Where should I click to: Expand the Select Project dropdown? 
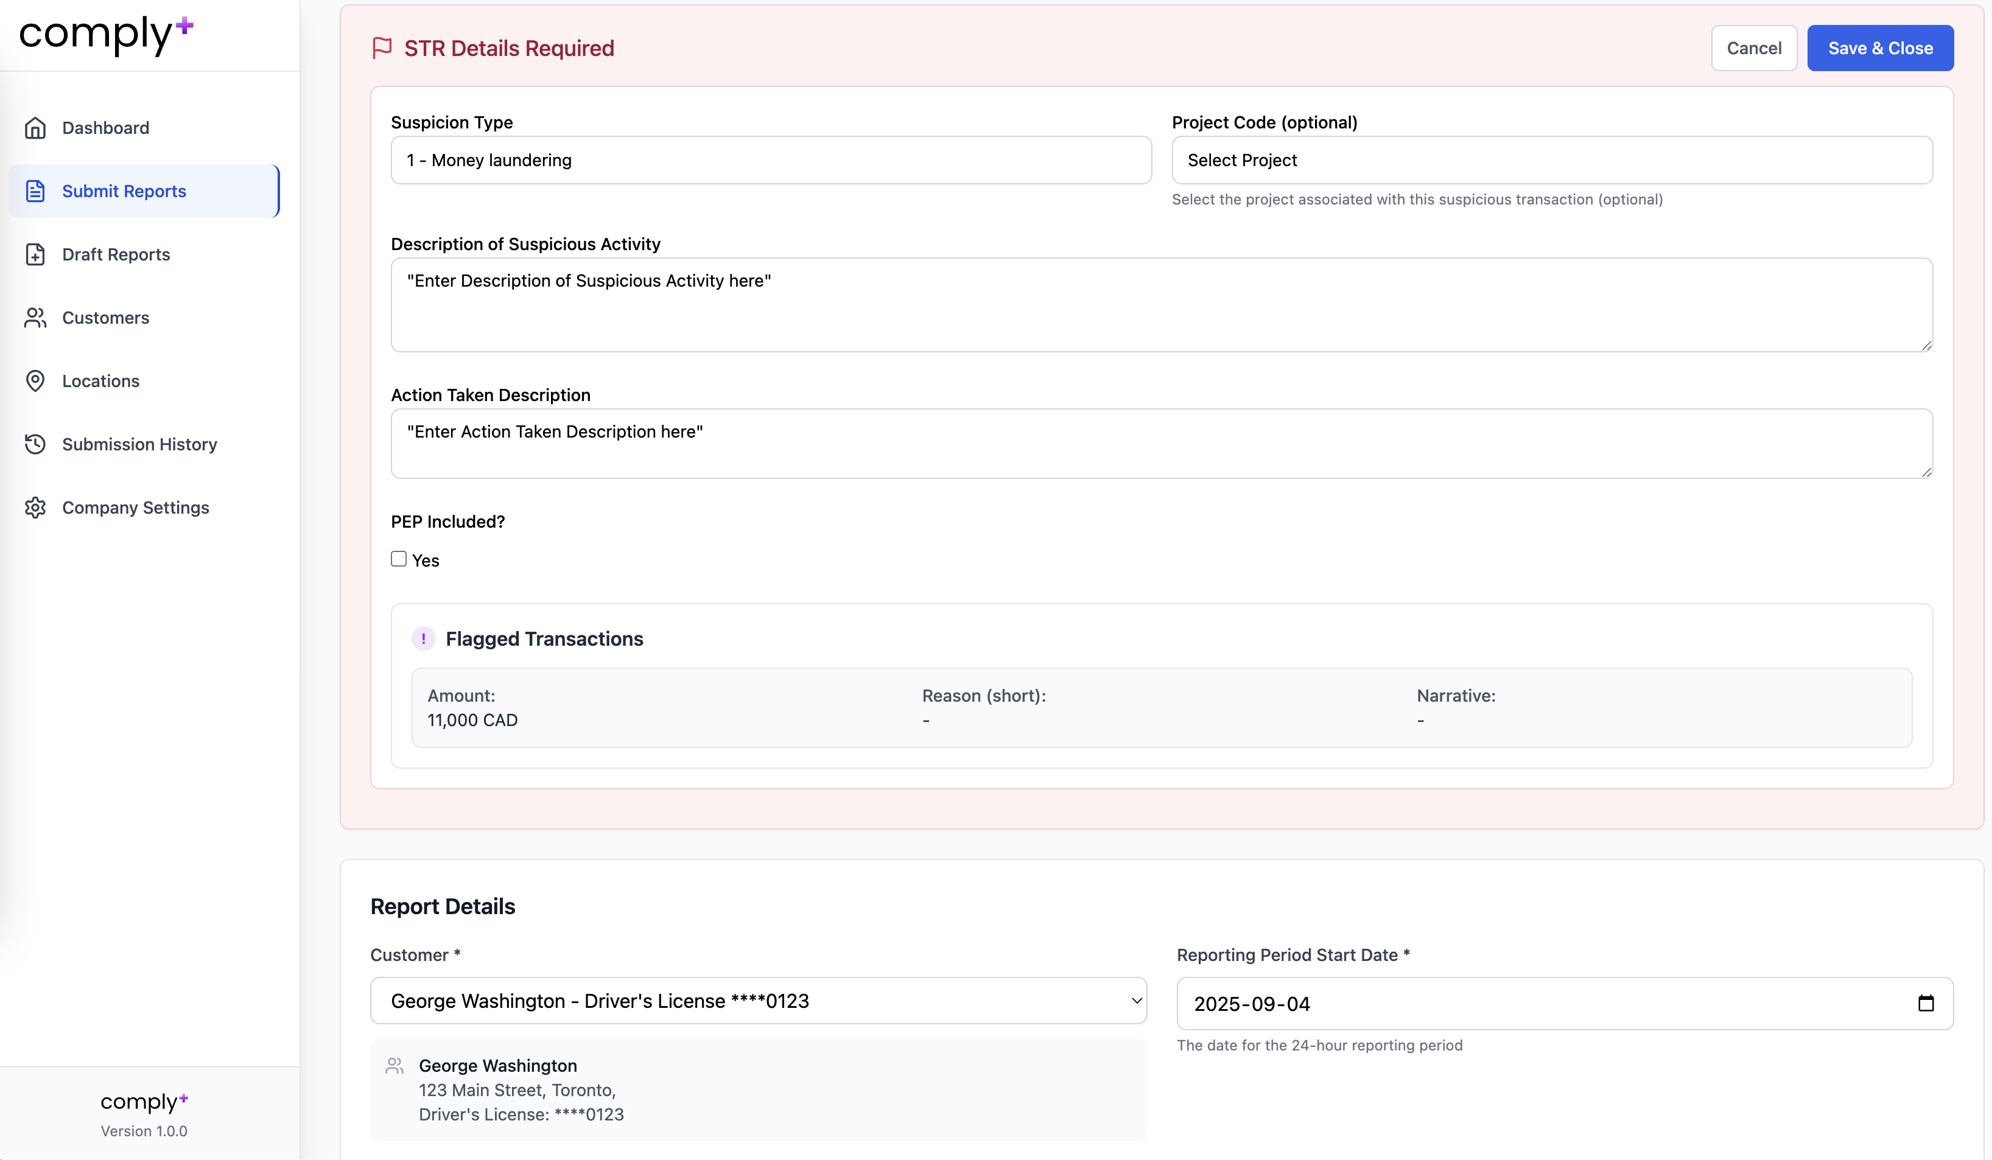coord(1551,161)
